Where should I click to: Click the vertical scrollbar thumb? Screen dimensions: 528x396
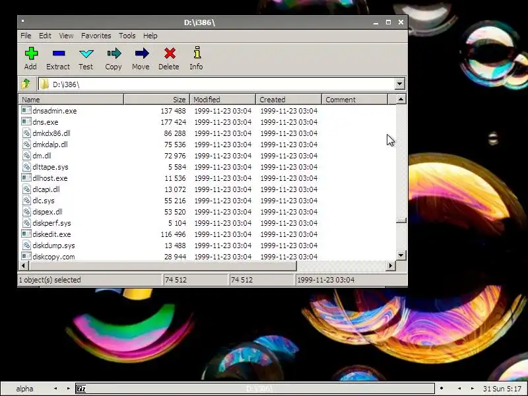(401, 220)
